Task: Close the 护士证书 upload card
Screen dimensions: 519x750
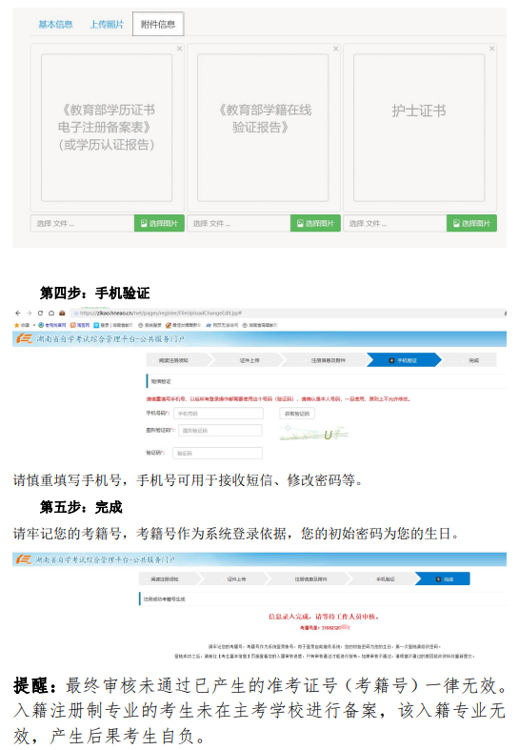Action: (x=492, y=49)
